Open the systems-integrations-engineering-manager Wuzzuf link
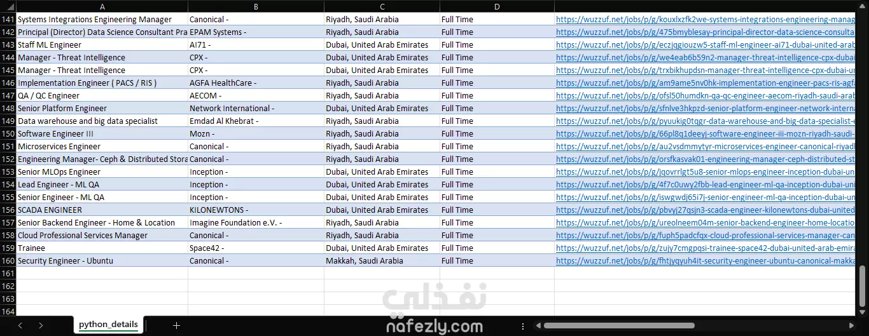This screenshot has width=869, height=336. click(x=706, y=19)
